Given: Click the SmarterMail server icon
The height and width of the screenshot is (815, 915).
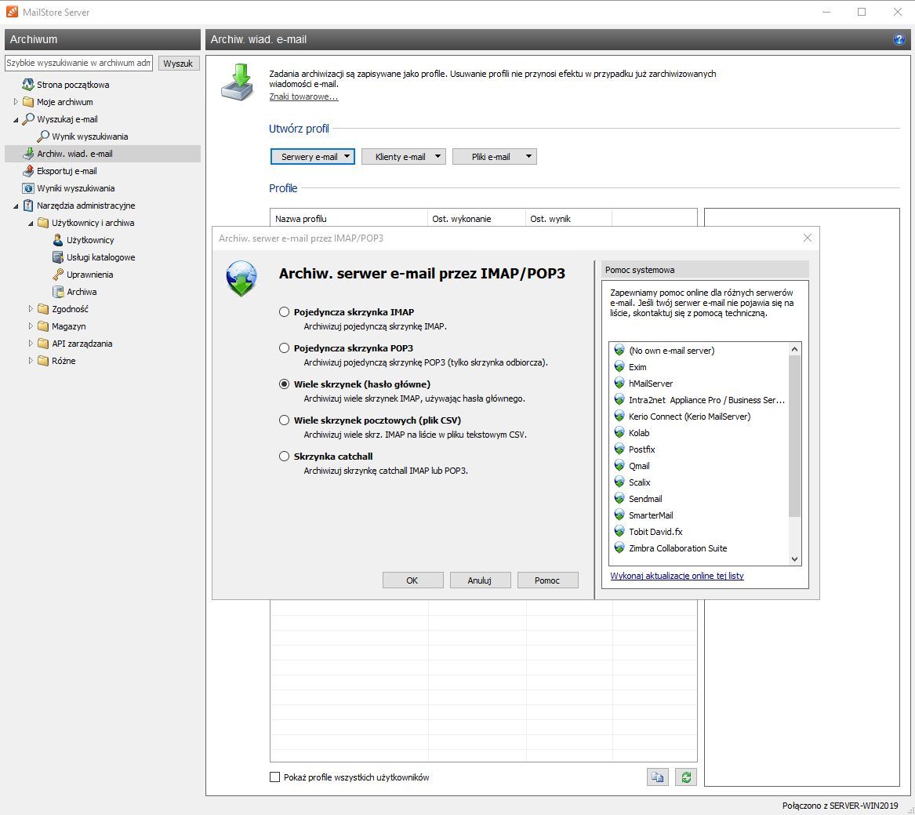Looking at the screenshot, I should 619,515.
